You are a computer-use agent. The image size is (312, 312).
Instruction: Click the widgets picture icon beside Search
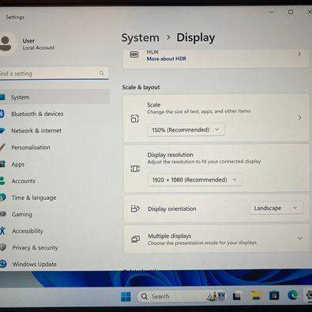[216, 296]
